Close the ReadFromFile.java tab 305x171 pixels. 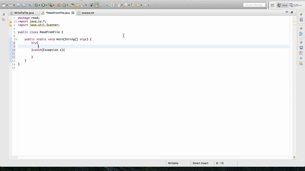click(x=73, y=13)
